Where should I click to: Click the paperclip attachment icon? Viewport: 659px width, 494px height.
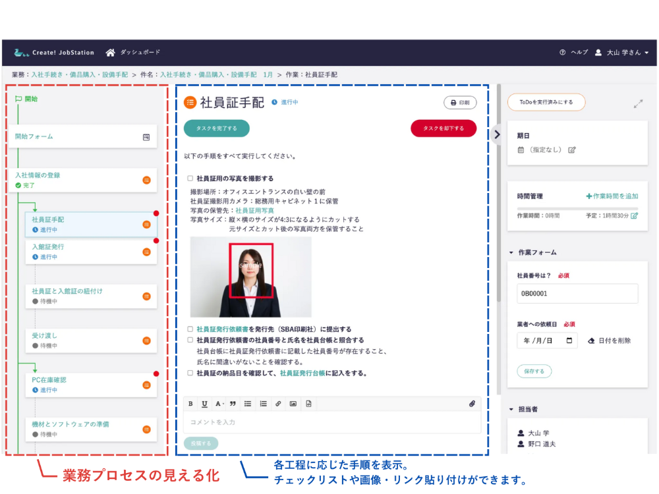[x=472, y=404]
